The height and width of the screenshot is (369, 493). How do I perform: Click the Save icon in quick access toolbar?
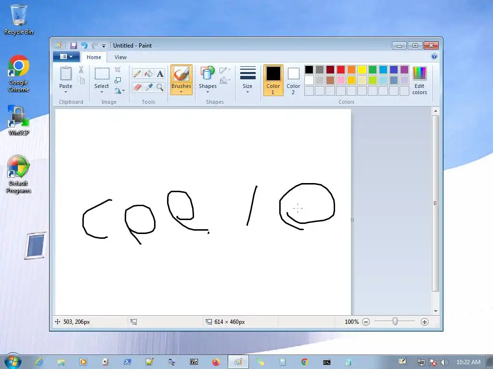point(74,46)
